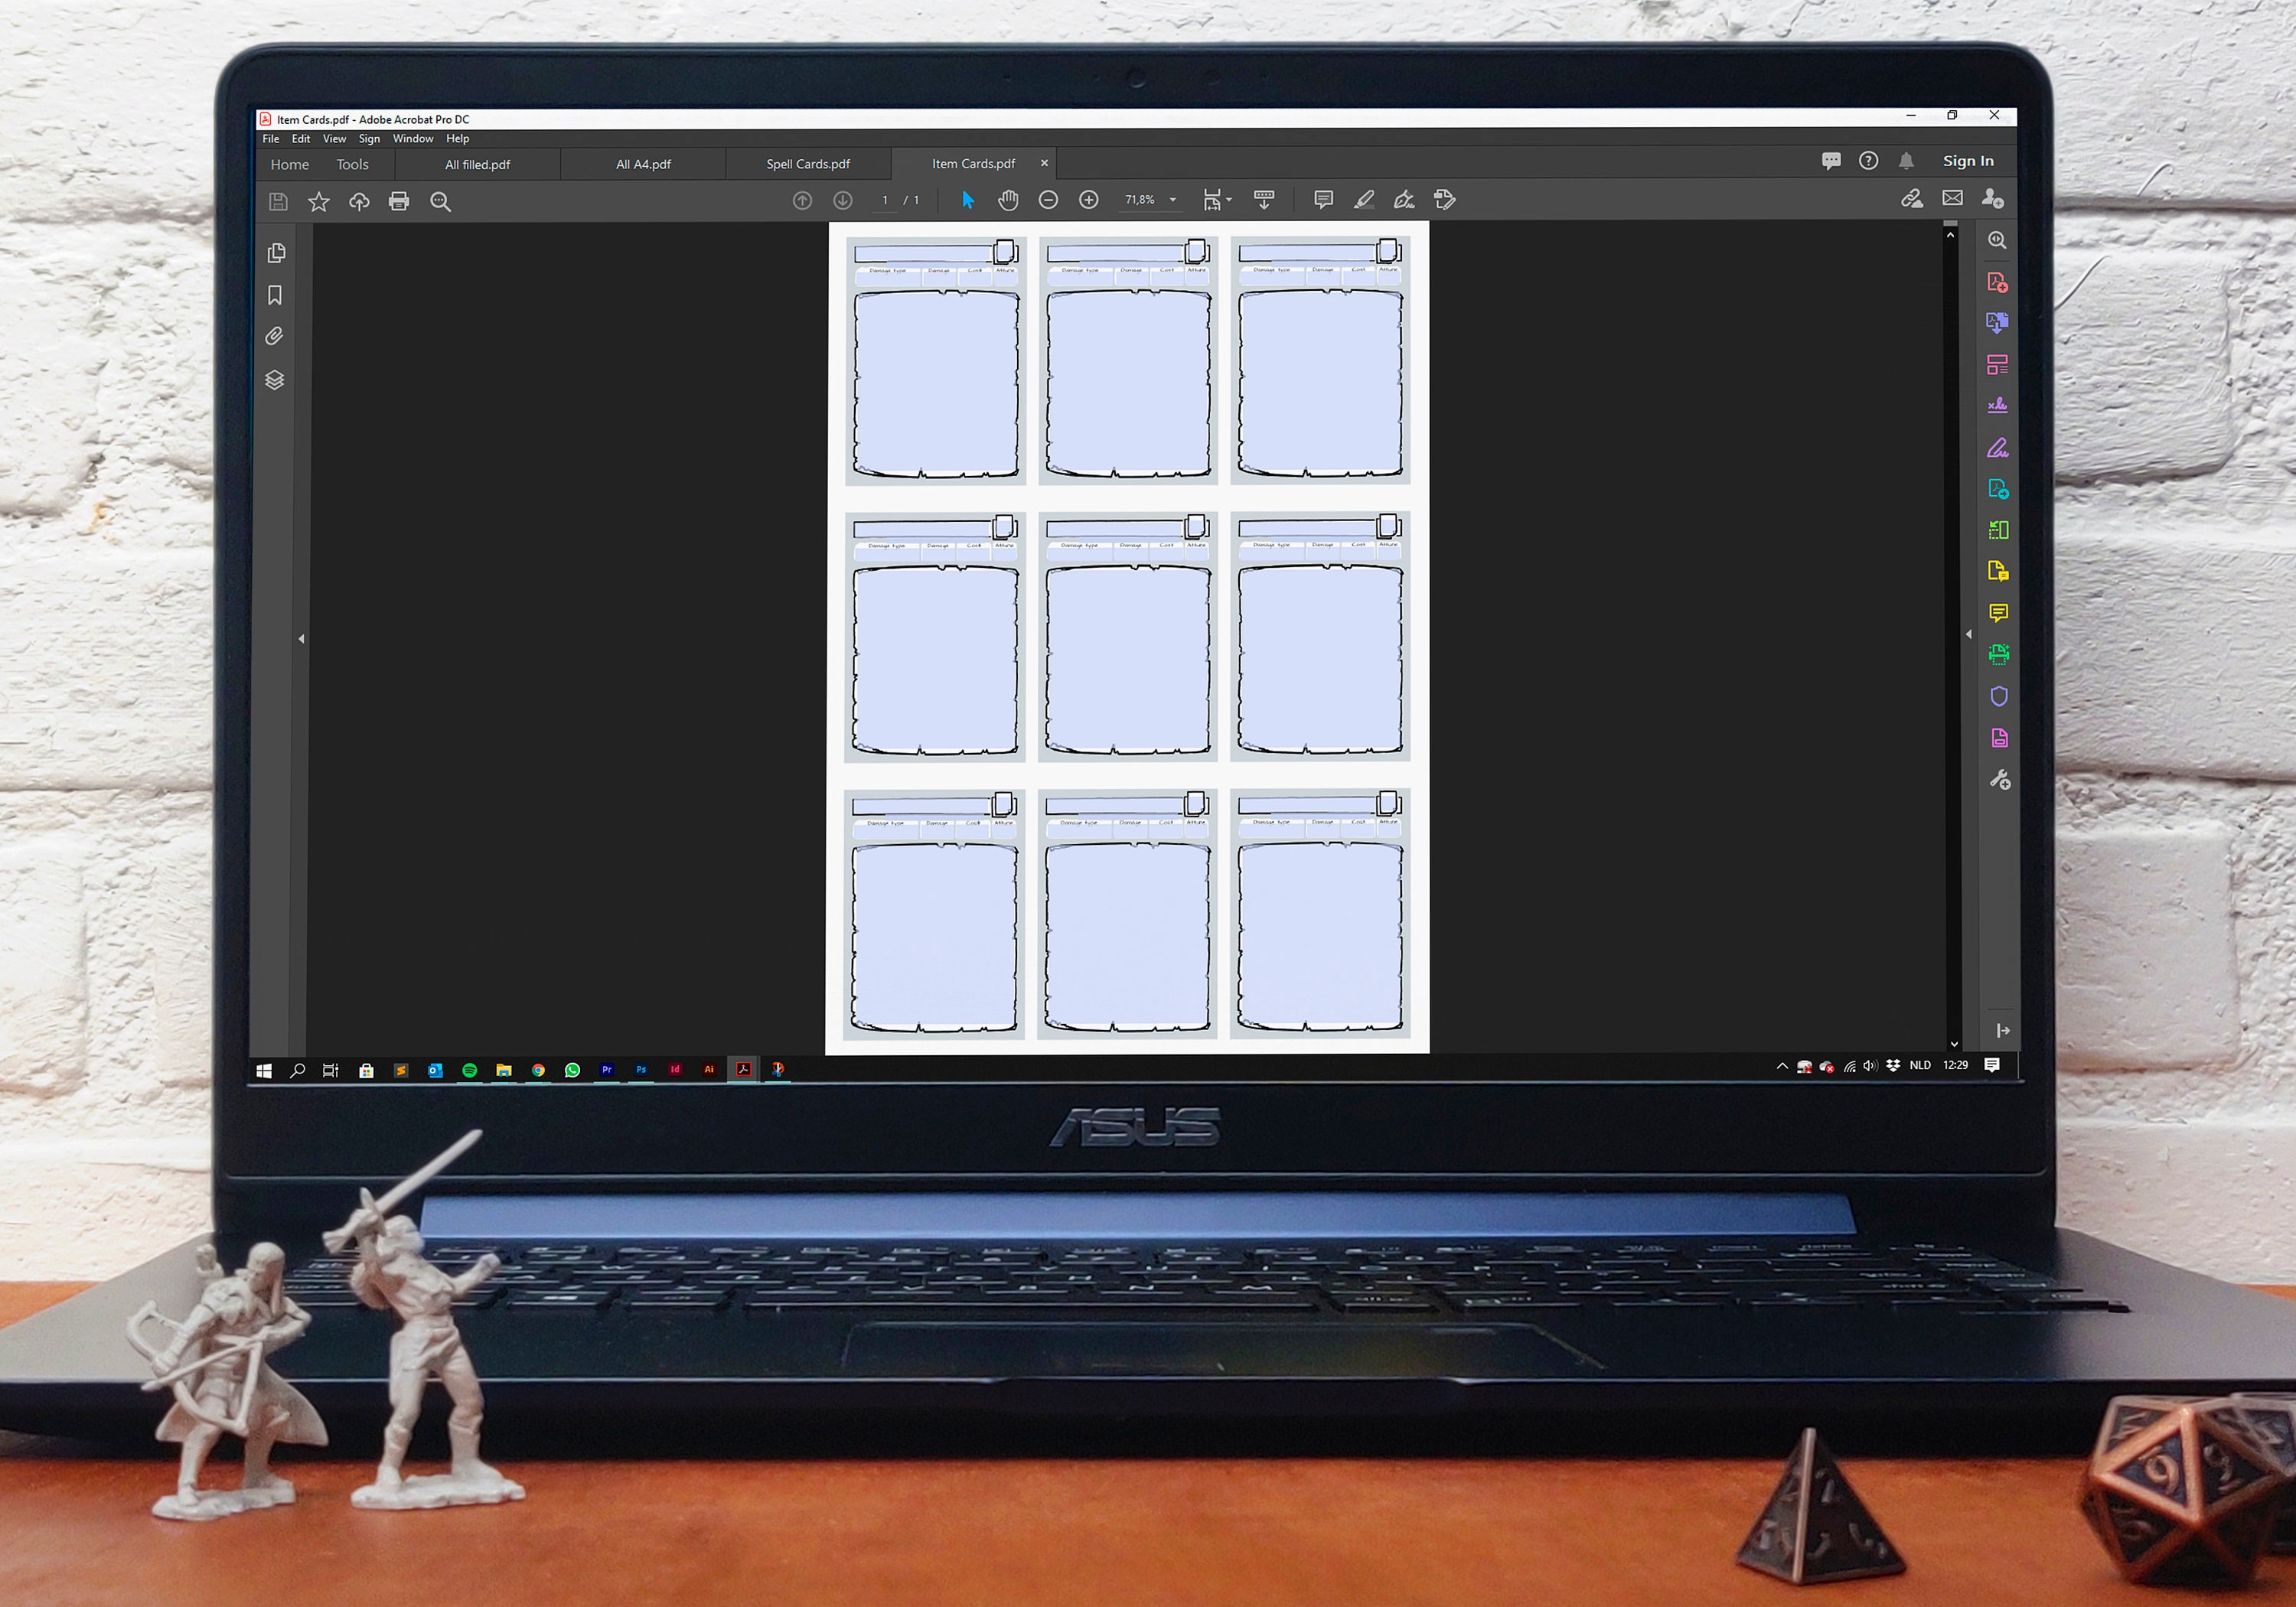Tick the Attune checkbox on center card
This screenshot has width=2296, height=1607.
click(x=1197, y=525)
